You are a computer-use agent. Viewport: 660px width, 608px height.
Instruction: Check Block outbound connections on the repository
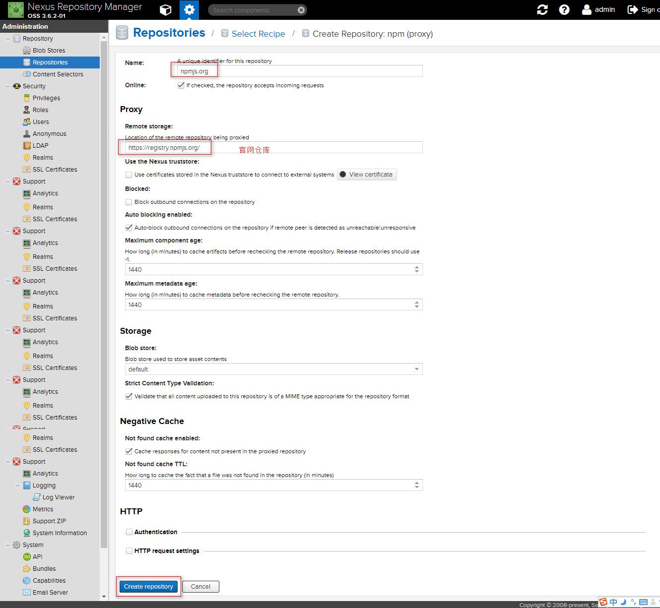click(129, 202)
